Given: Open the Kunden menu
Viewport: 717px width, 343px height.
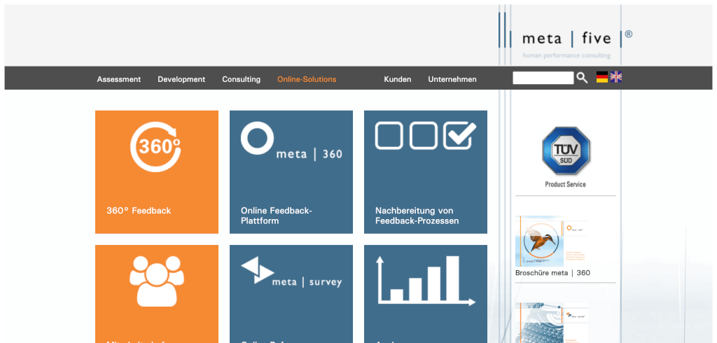Looking at the screenshot, I should (x=398, y=79).
